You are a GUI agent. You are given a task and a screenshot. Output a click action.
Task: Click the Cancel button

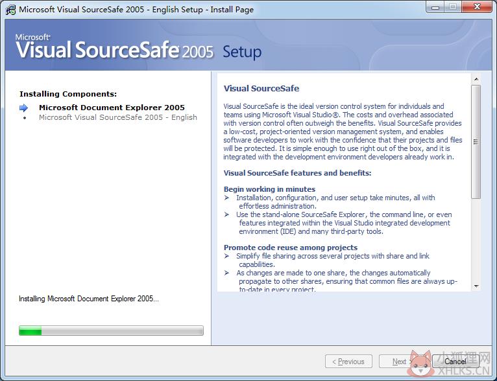pyautogui.click(x=455, y=361)
